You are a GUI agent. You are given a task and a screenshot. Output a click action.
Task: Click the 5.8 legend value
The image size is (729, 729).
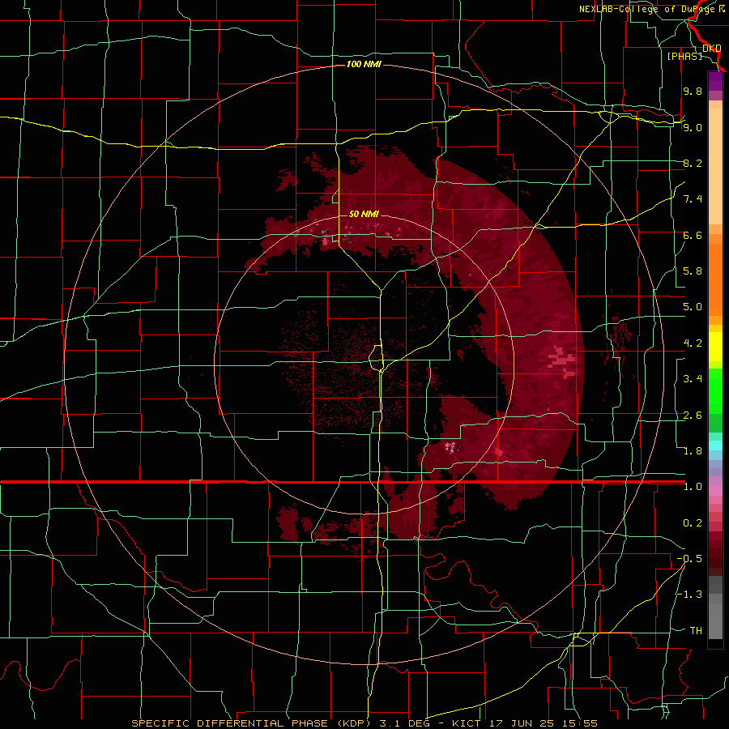693,271
